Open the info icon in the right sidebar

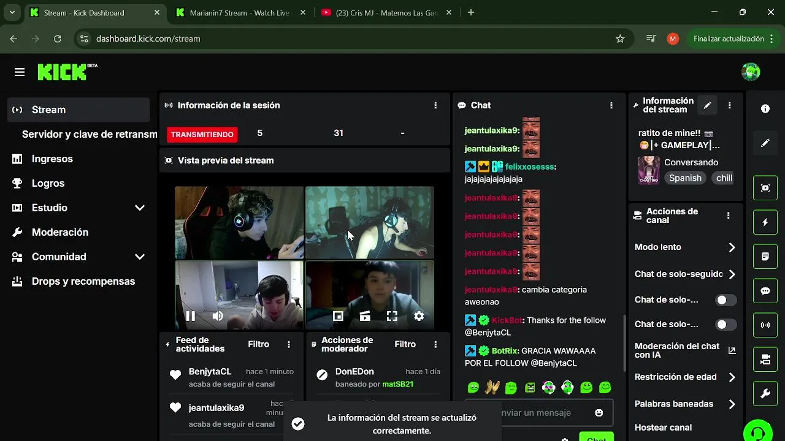click(765, 109)
